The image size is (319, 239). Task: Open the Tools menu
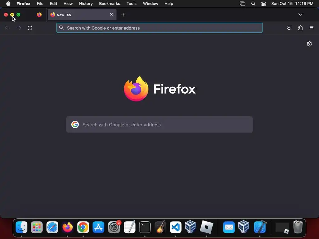coord(131,4)
